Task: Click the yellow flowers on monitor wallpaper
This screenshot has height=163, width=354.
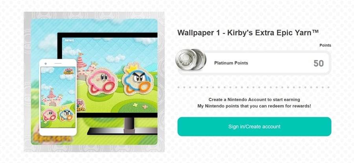Action: click(140, 106)
